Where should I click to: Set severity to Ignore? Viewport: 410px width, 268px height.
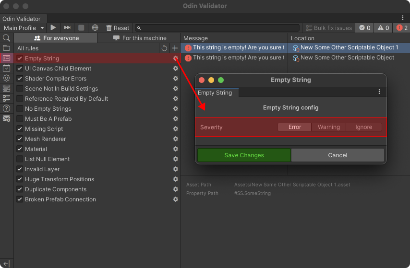pos(364,127)
